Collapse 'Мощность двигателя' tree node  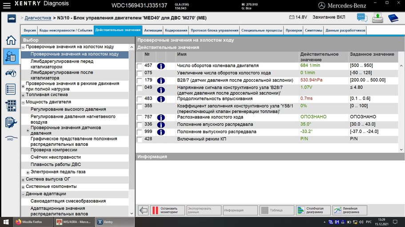(x=23, y=102)
